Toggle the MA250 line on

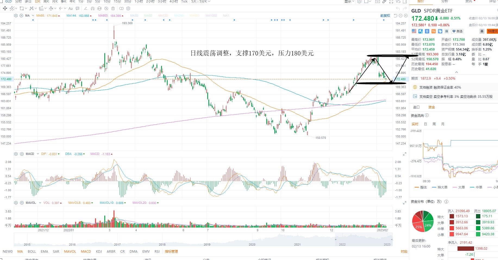click(179, 15)
